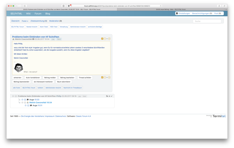The height and width of the screenshot is (148, 234).
Task: Select the 'Probleme beim Einbinden' browser tab
Action: click(x=62, y=9)
